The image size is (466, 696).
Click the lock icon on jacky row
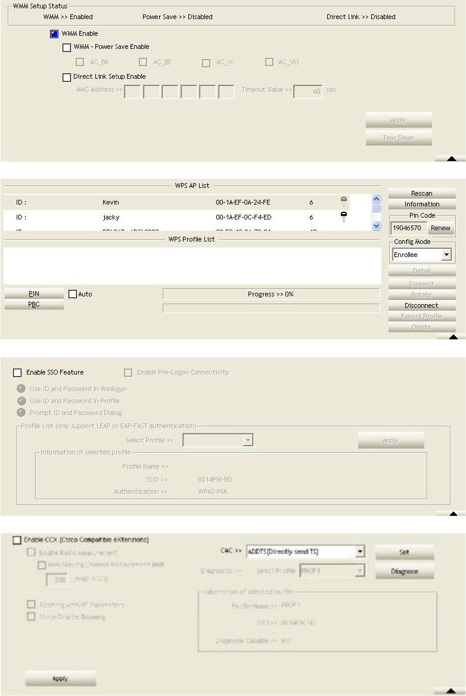(344, 216)
